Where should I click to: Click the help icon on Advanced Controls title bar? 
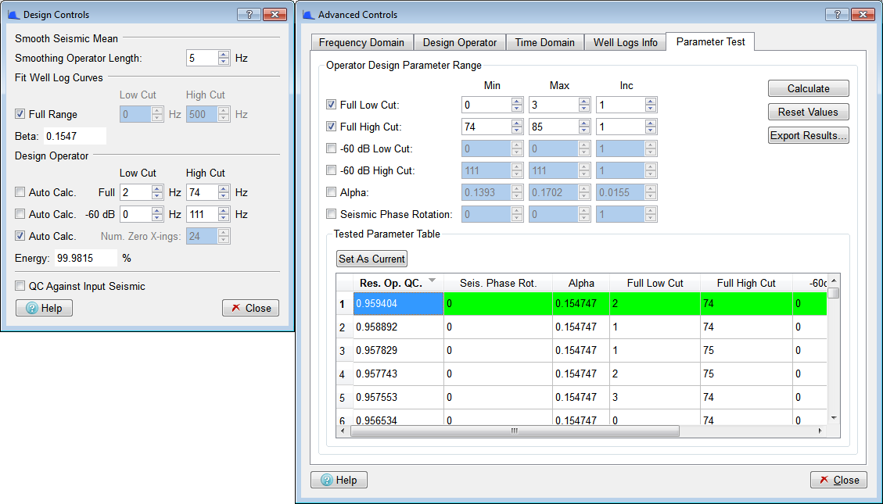836,13
